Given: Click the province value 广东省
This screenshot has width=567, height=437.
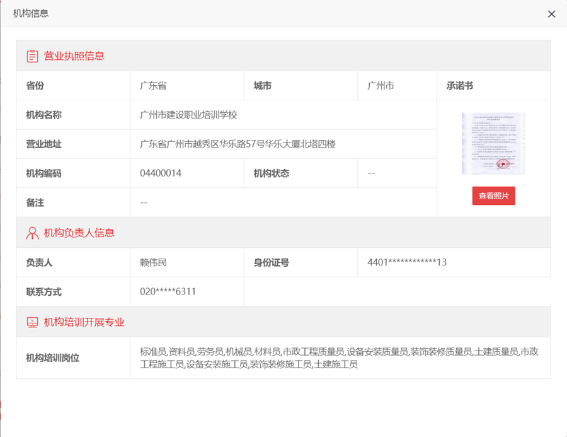Looking at the screenshot, I should click(153, 86).
